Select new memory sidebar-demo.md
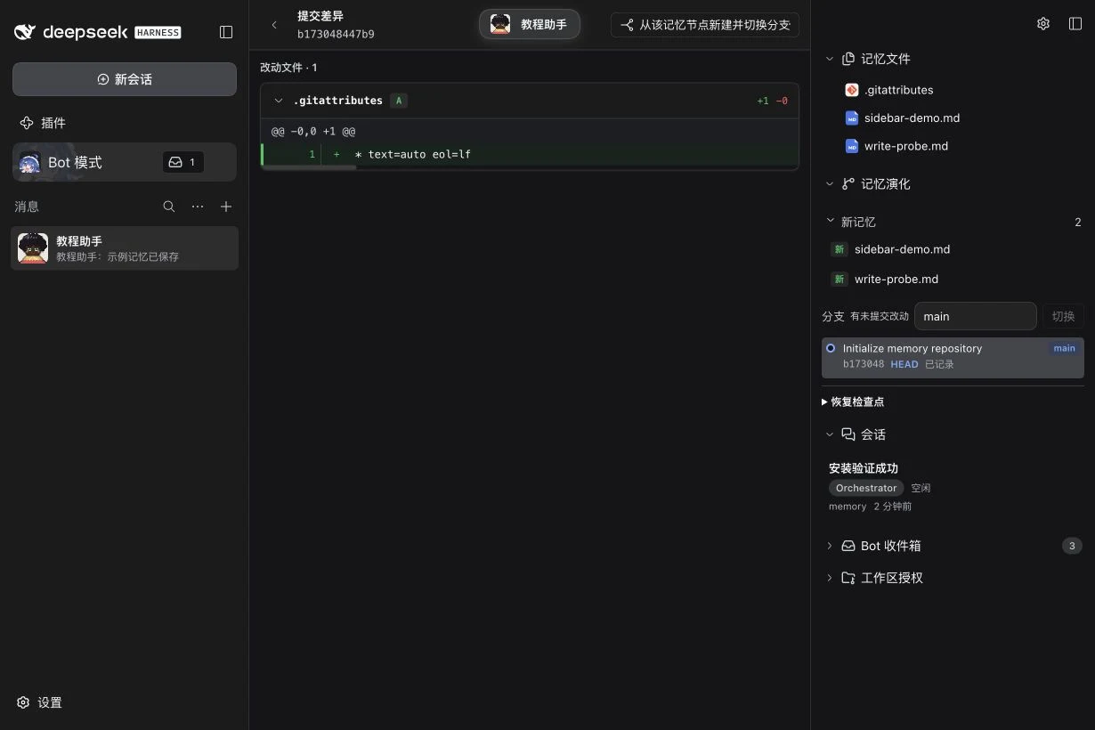The image size is (1095, 730). pyautogui.click(x=902, y=249)
